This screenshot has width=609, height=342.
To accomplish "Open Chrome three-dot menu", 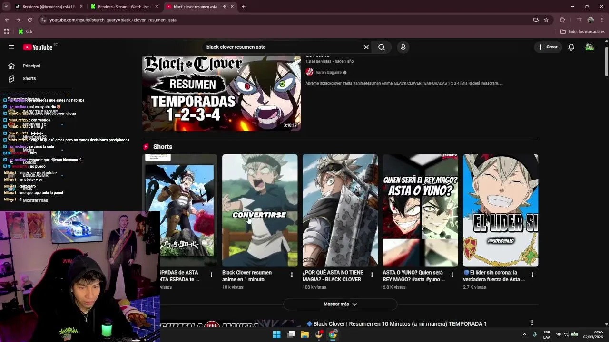I will click(x=602, y=20).
